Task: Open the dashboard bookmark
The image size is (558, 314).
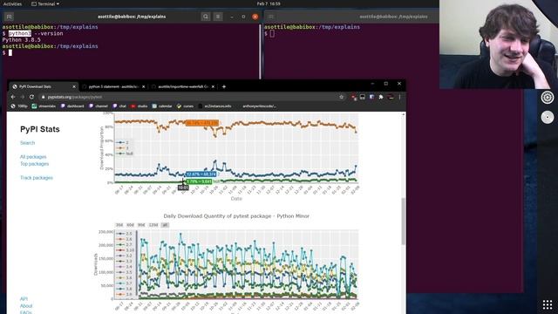Action: 72,106
